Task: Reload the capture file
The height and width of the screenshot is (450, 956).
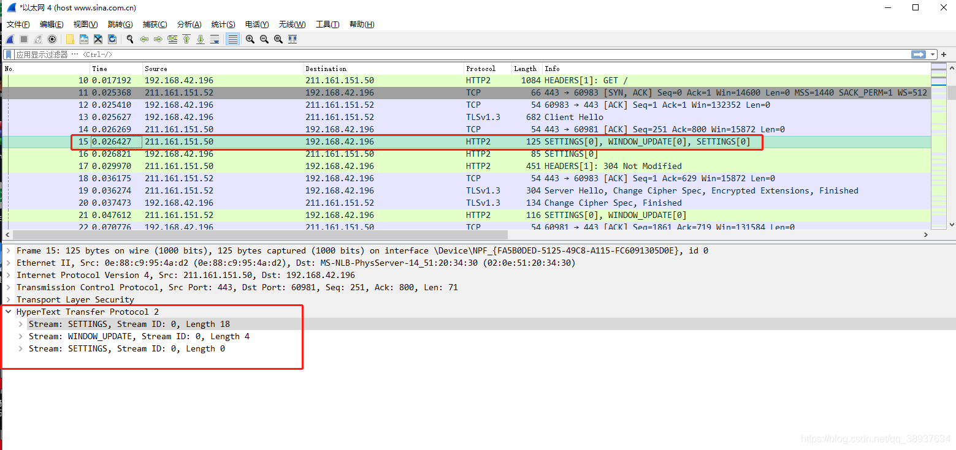Action: tap(112, 39)
